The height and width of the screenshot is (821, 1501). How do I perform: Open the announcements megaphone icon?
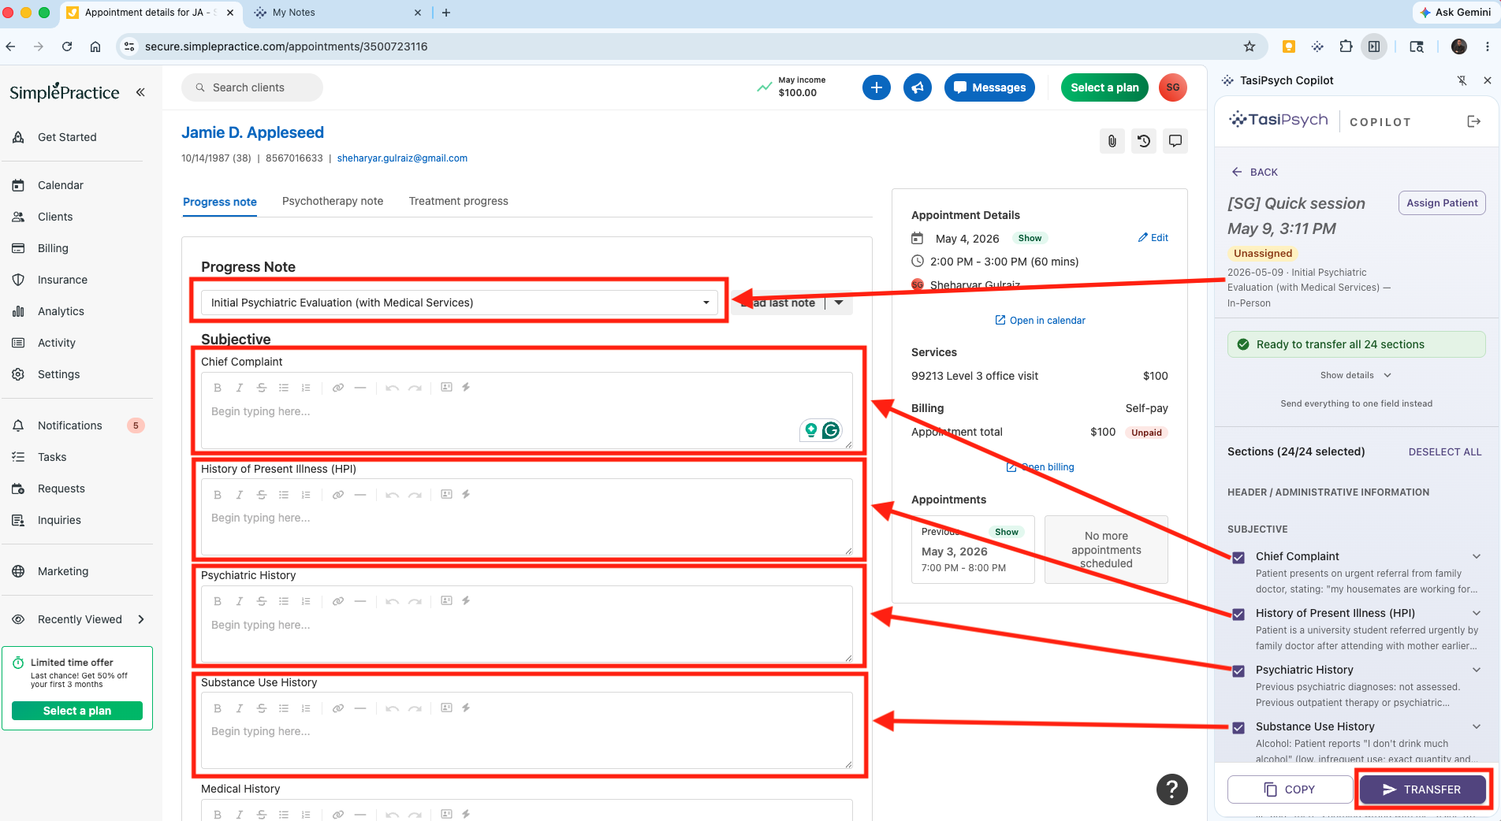pyautogui.click(x=918, y=87)
